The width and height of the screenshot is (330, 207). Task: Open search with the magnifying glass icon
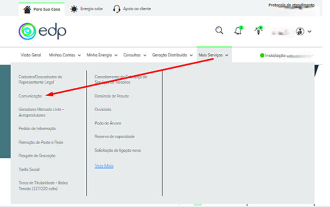pos(219,31)
